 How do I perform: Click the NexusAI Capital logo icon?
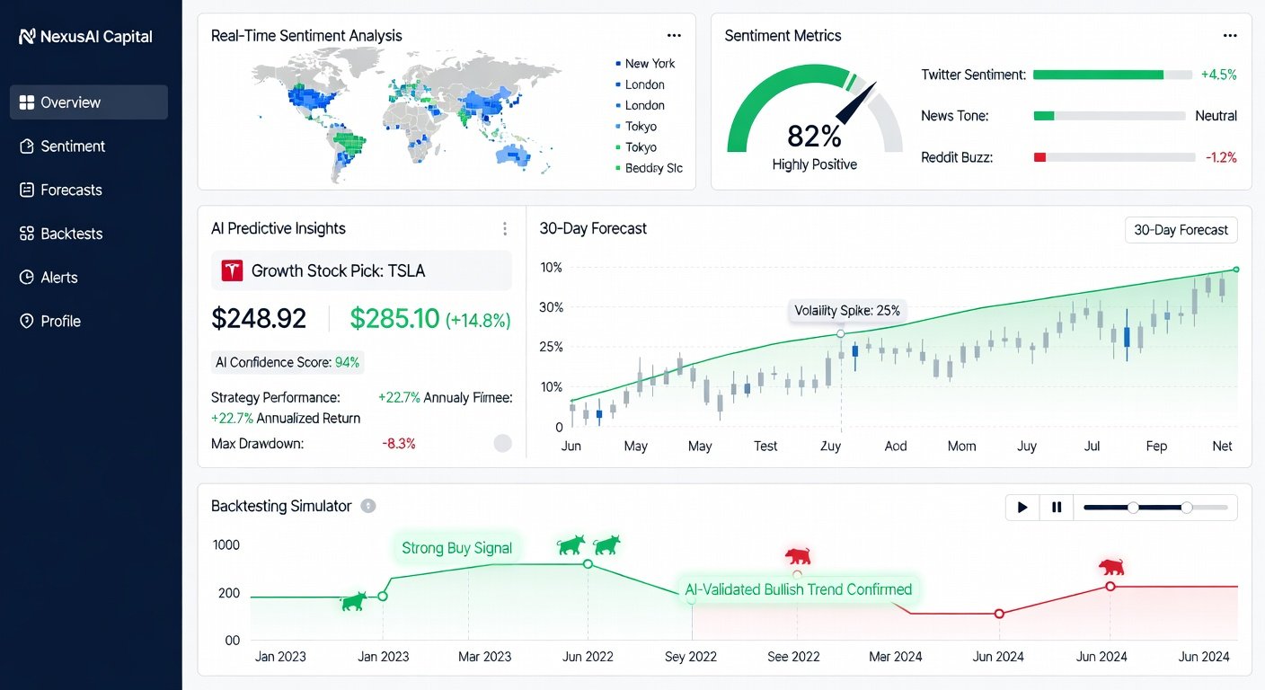tap(26, 37)
